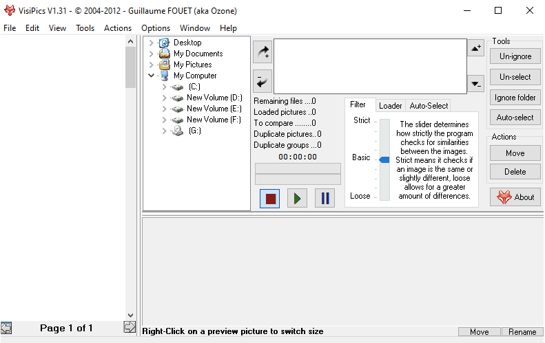Click the Un-select button
545x343 pixels.
tap(515, 77)
